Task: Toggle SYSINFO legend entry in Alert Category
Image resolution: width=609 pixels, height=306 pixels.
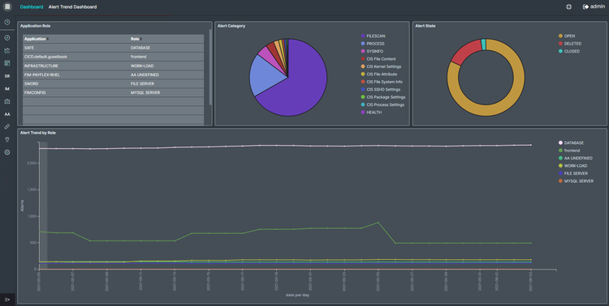Action: pyautogui.click(x=372, y=51)
